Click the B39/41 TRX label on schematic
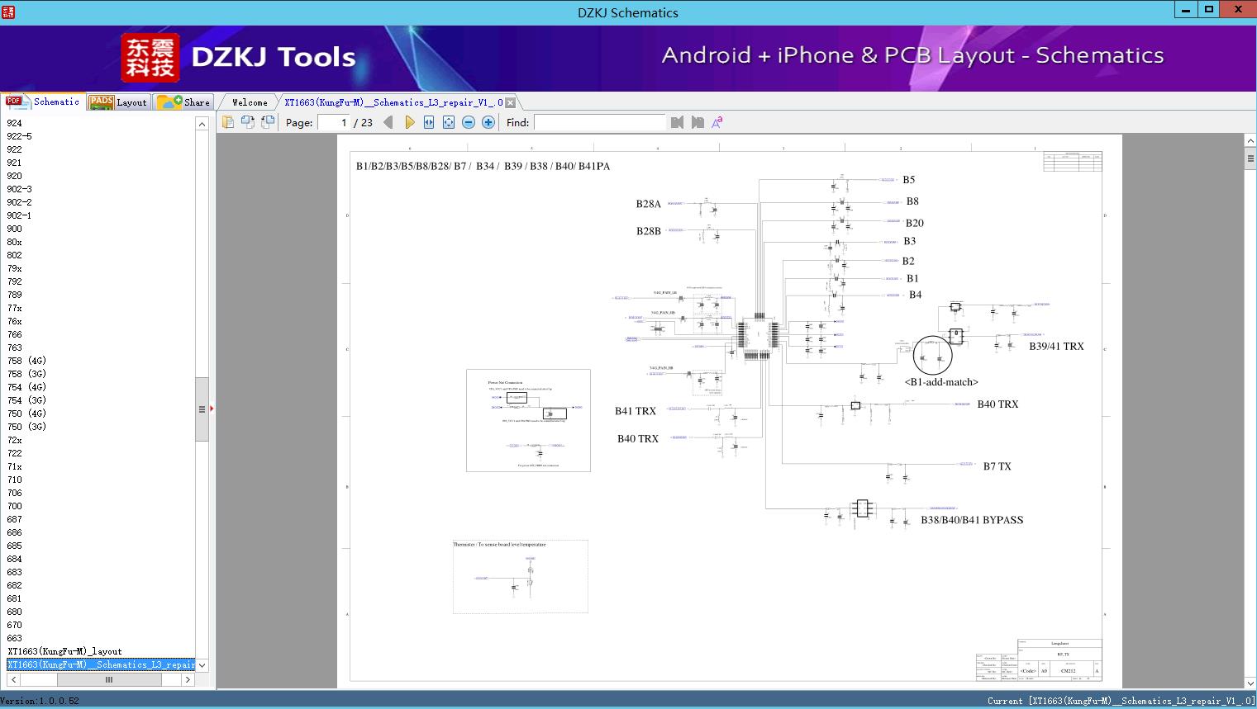The height and width of the screenshot is (709, 1257). click(1056, 347)
